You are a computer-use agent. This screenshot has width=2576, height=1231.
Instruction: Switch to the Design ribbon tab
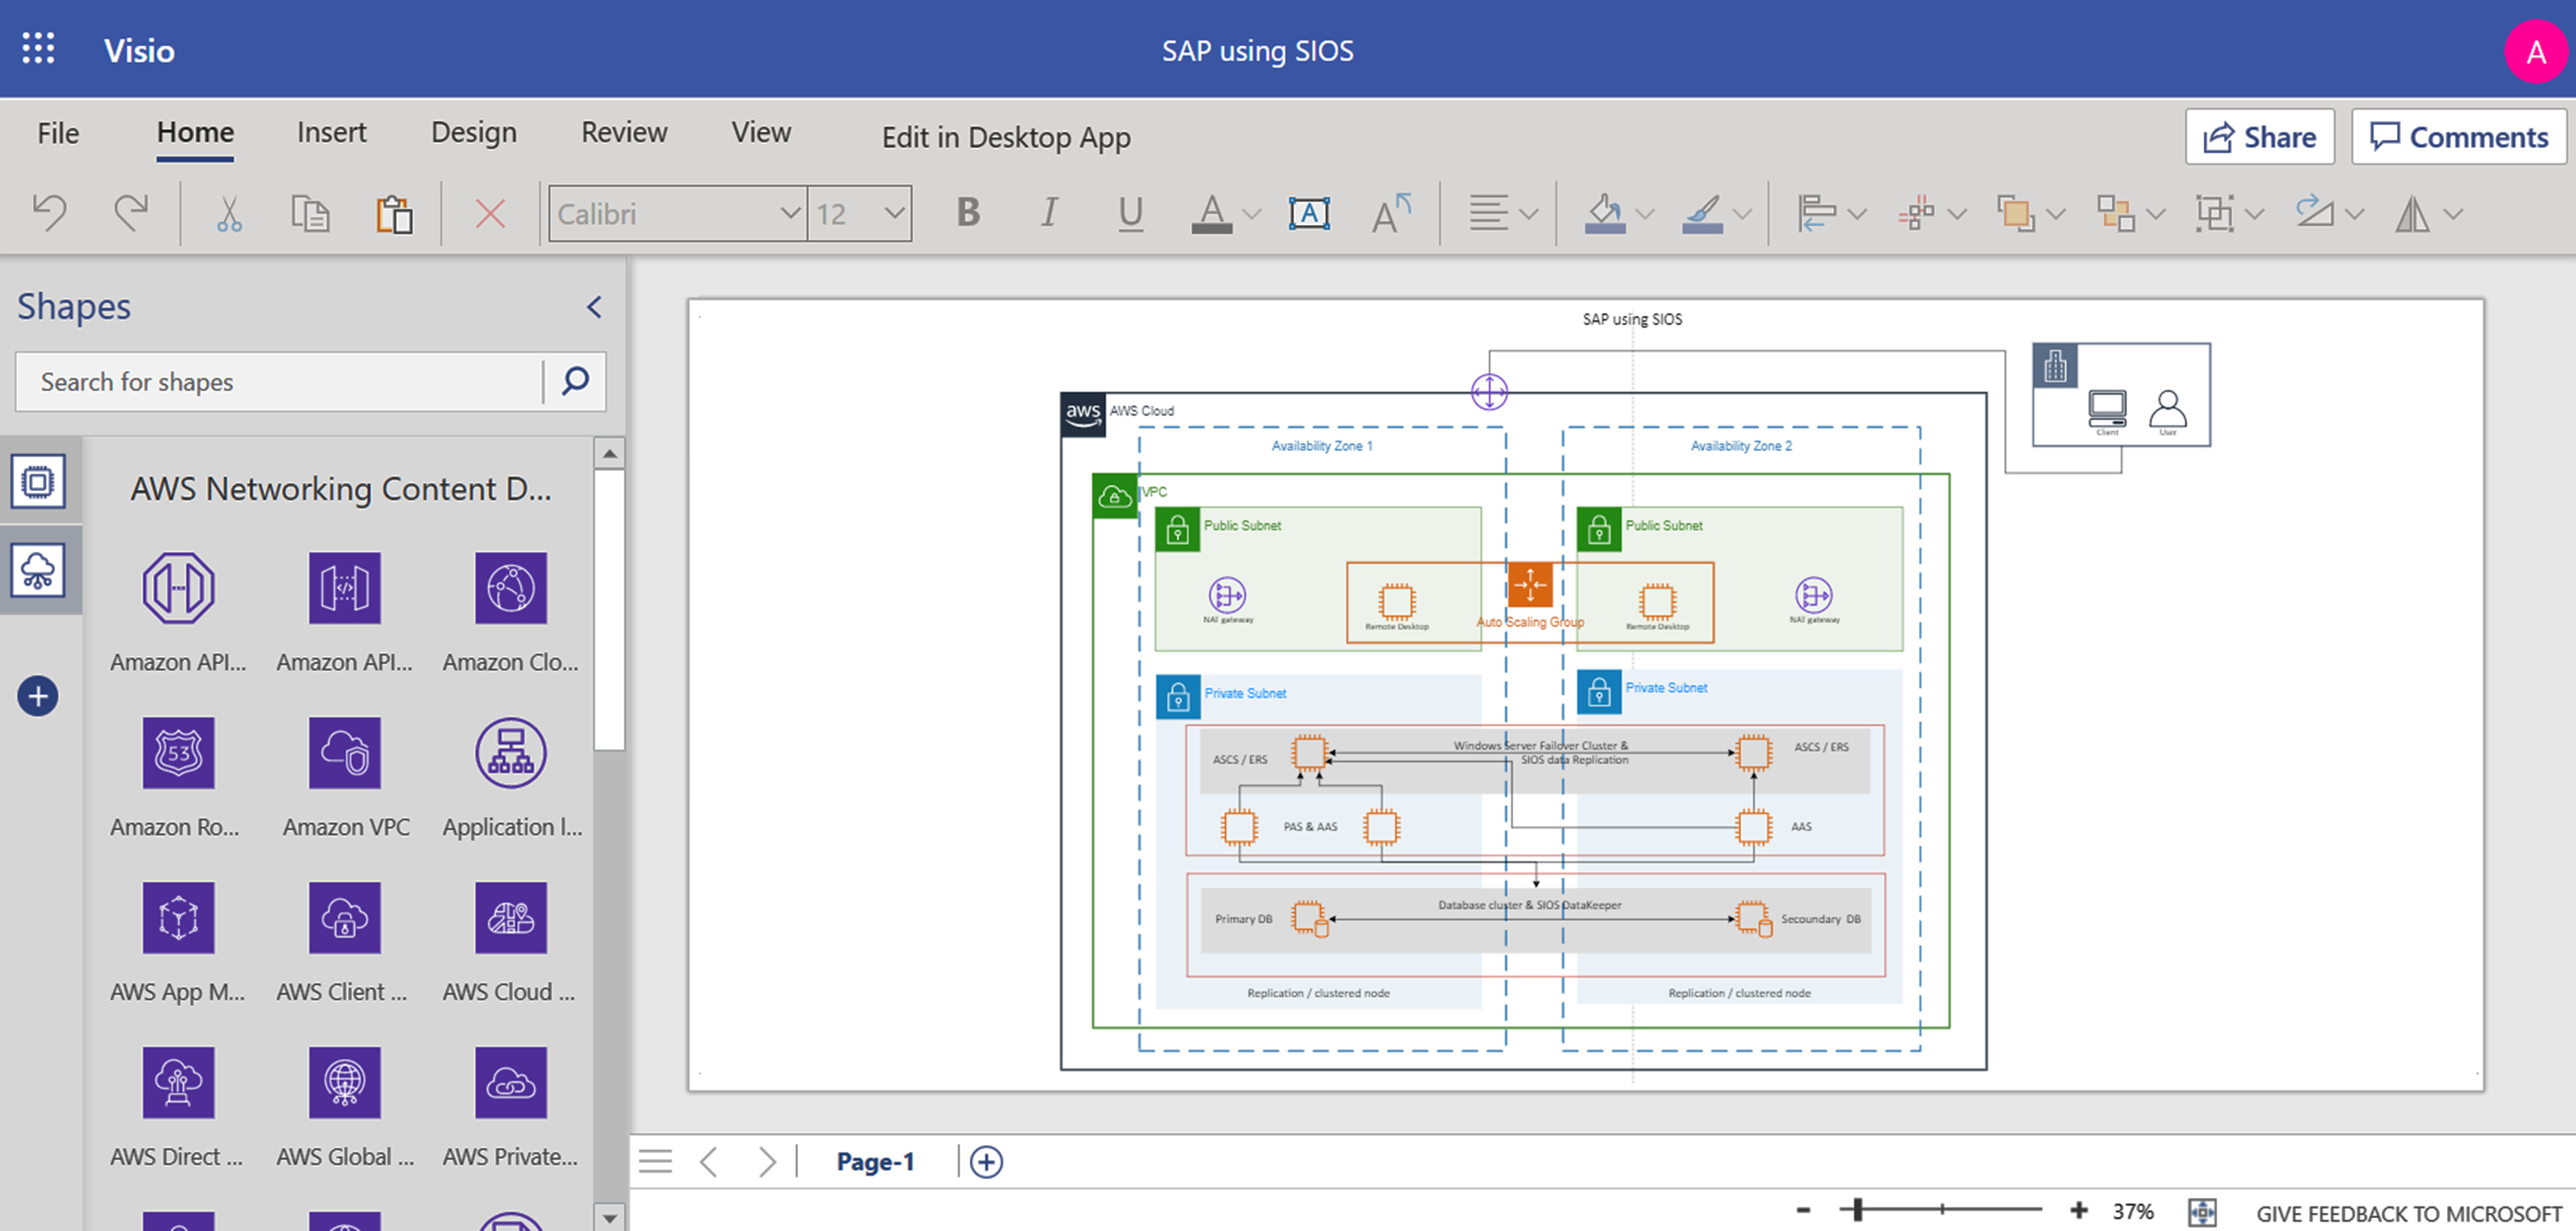(473, 132)
